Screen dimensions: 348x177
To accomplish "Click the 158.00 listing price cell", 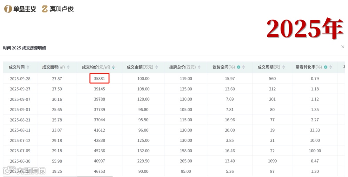I will point(186,151).
